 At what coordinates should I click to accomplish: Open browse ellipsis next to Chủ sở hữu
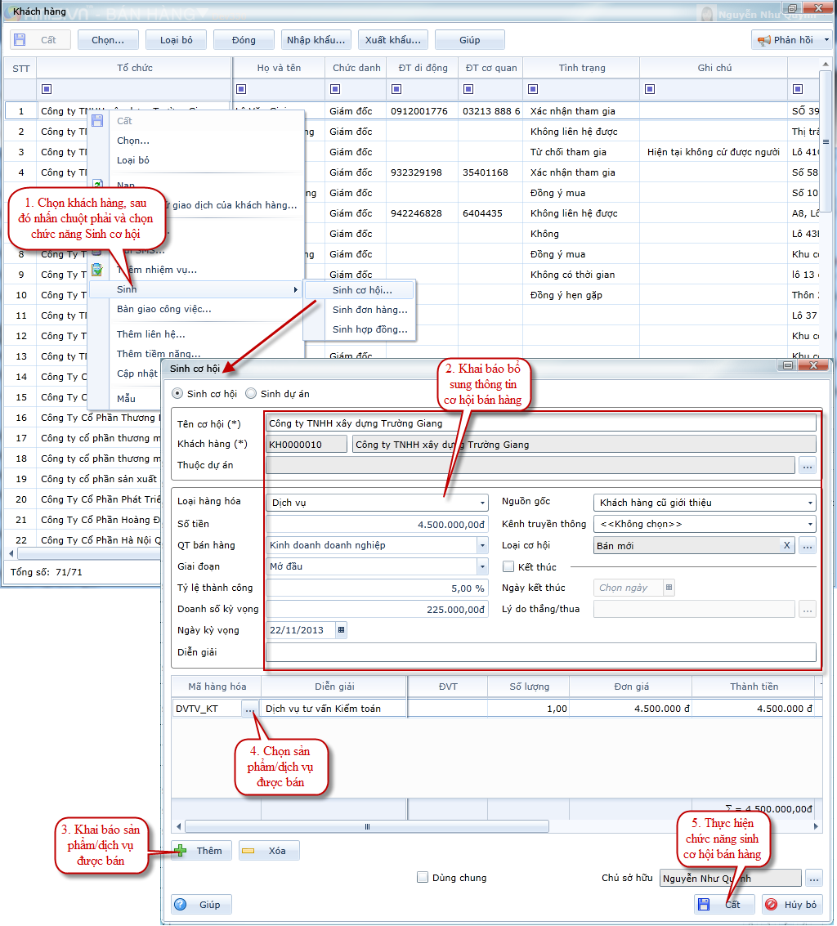(x=813, y=879)
